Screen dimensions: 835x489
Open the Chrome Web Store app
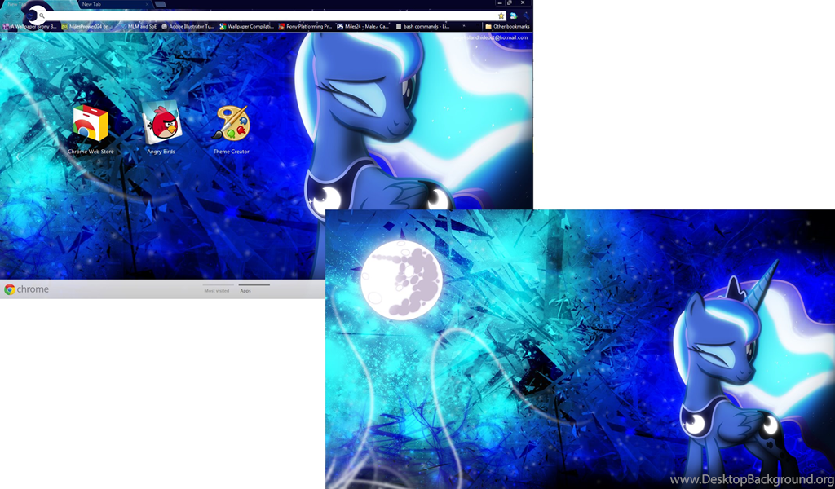[x=91, y=130]
